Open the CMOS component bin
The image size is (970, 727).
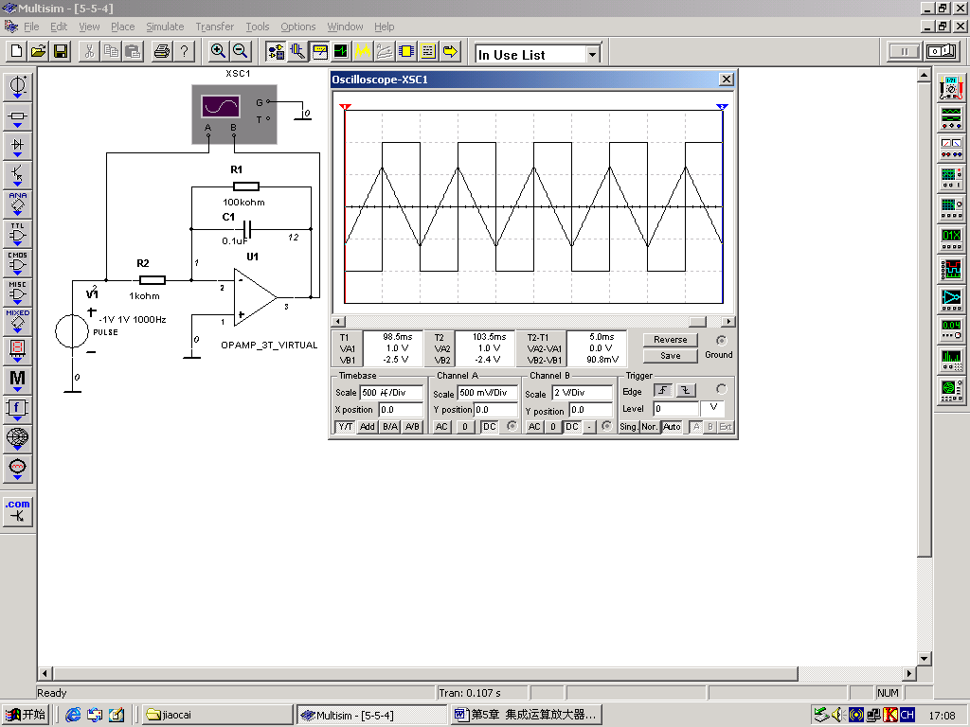[x=17, y=263]
